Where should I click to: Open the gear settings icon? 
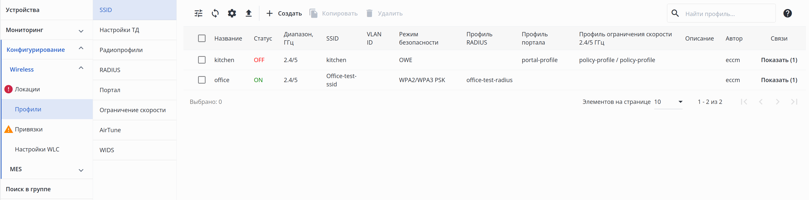[x=232, y=14]
